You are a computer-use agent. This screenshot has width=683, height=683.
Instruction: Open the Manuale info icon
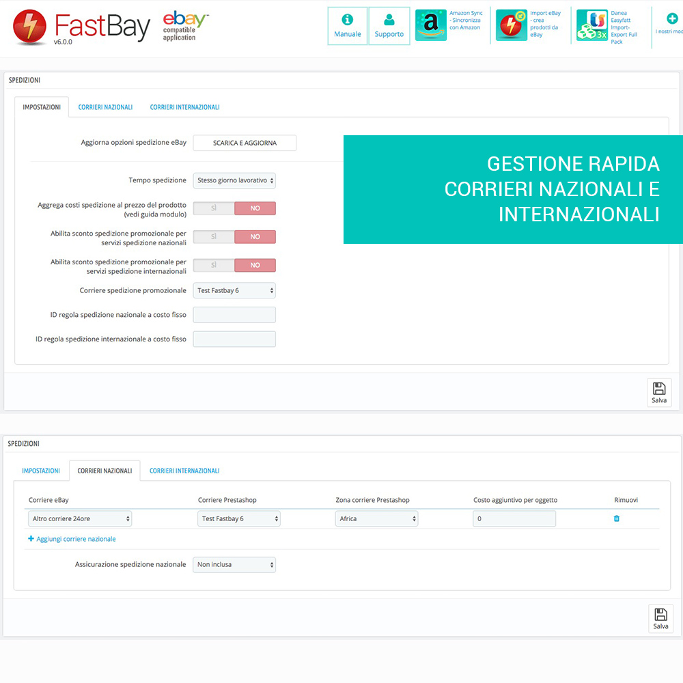(347, 20)
